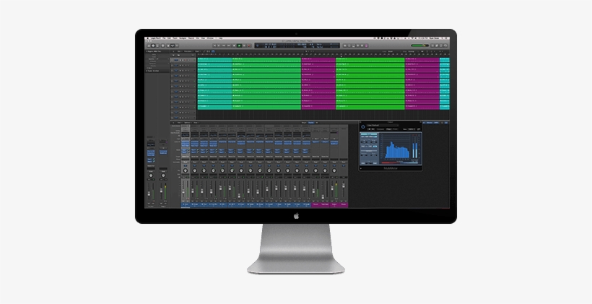Select the Output channel strip name label
Screen dimensions: 592x304
coord(334,204)
